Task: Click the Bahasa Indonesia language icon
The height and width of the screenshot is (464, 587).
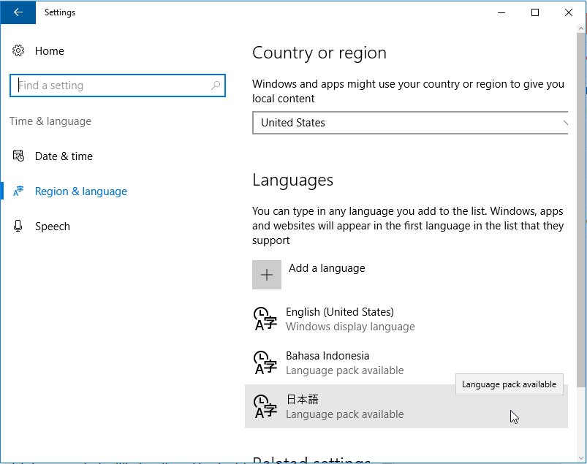Action: pos(265,362)
